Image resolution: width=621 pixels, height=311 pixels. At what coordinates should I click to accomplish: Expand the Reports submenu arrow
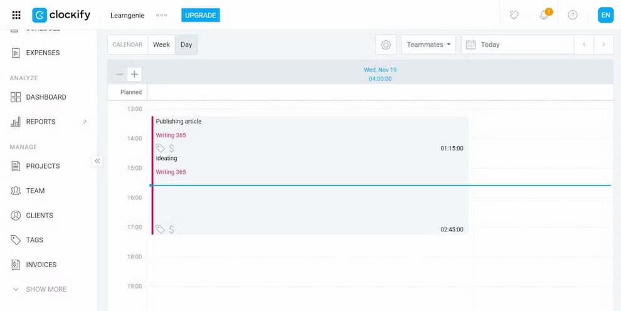tap(85, 122)
